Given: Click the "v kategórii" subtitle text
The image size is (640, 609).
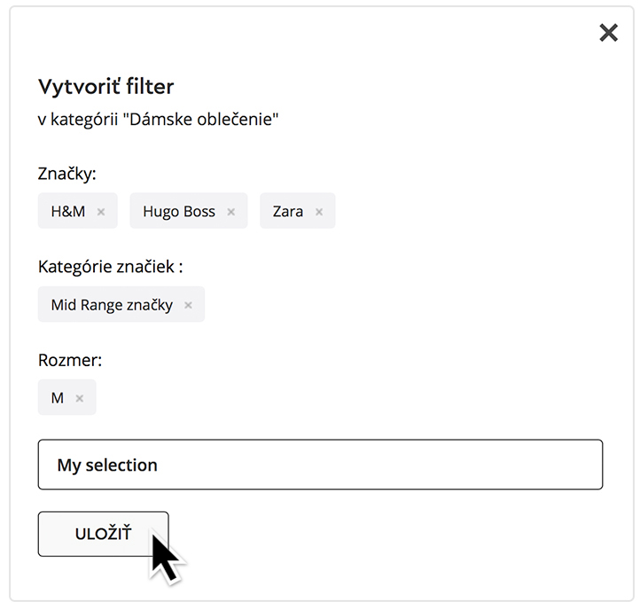Looking at the screenshot, I should 76,119.
